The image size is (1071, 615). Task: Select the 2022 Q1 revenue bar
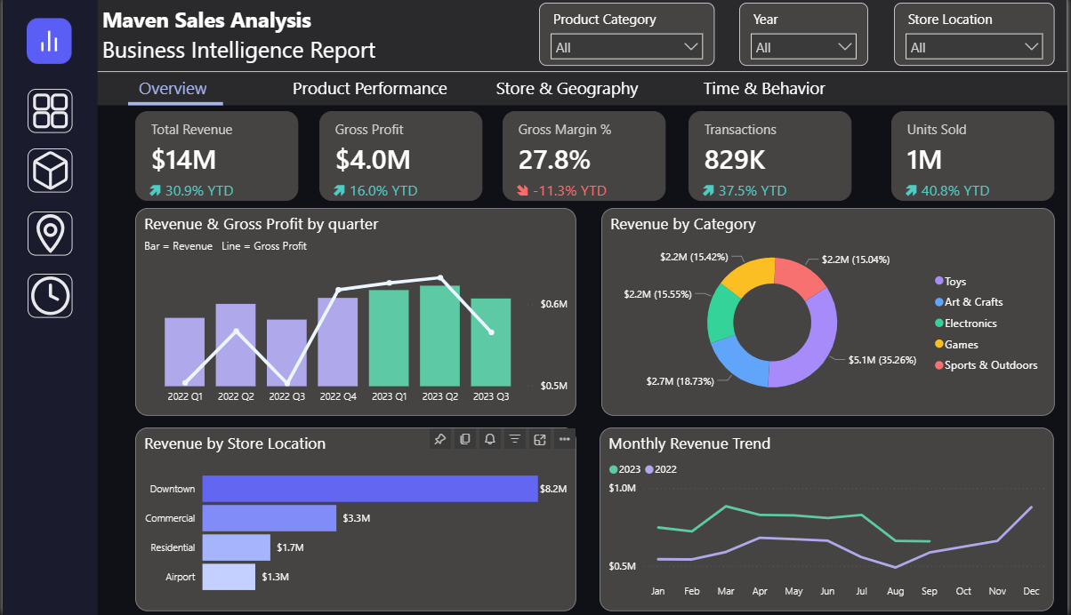coord(184,352)
